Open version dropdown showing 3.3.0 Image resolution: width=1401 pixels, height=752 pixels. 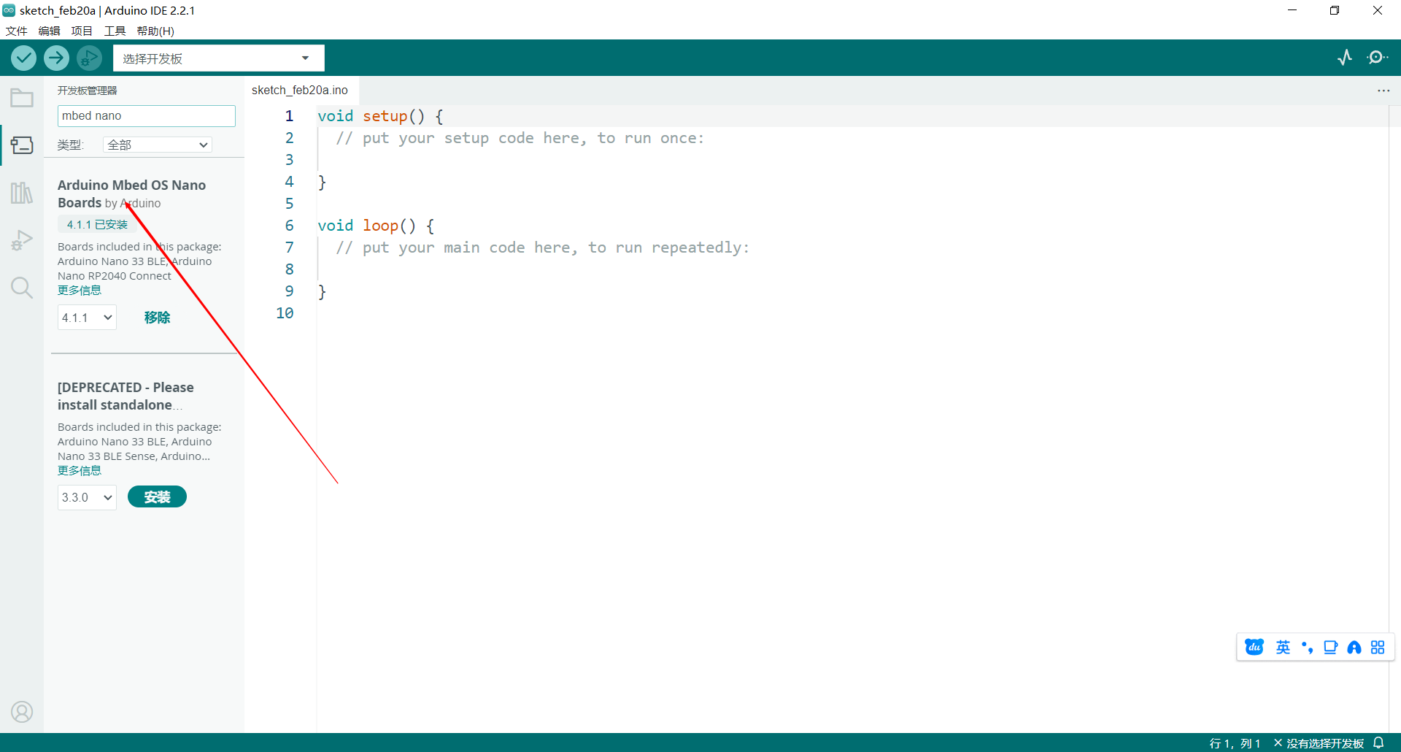pyautogui.click(x=87, y=497)
